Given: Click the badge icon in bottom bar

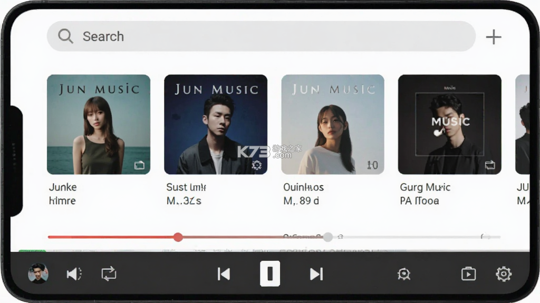Looking at the screenshot, I should click(403, 274).
